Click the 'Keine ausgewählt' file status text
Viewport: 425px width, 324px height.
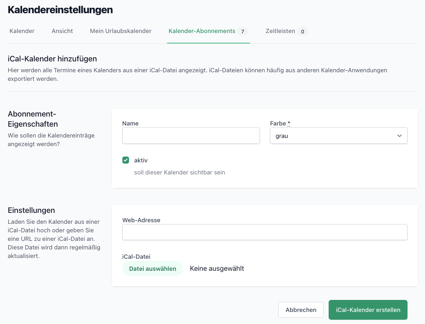tap(217, 268)
